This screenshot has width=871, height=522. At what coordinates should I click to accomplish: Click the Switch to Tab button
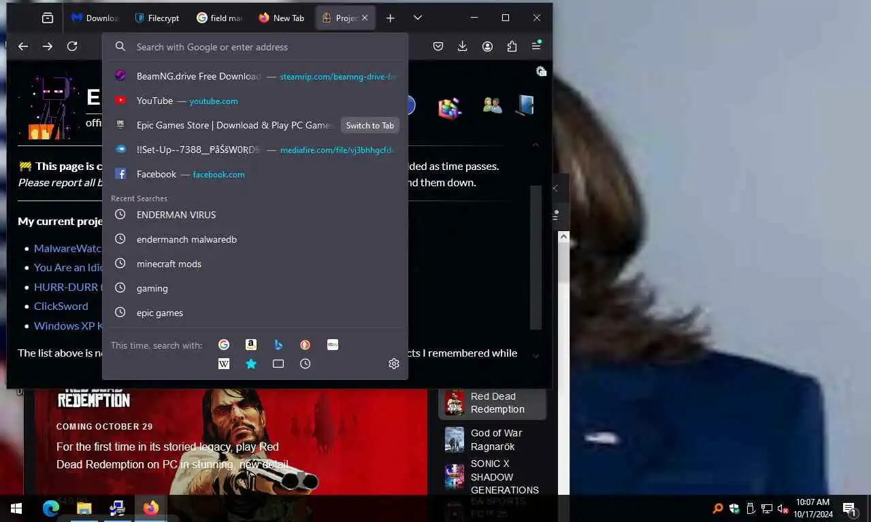369,125
